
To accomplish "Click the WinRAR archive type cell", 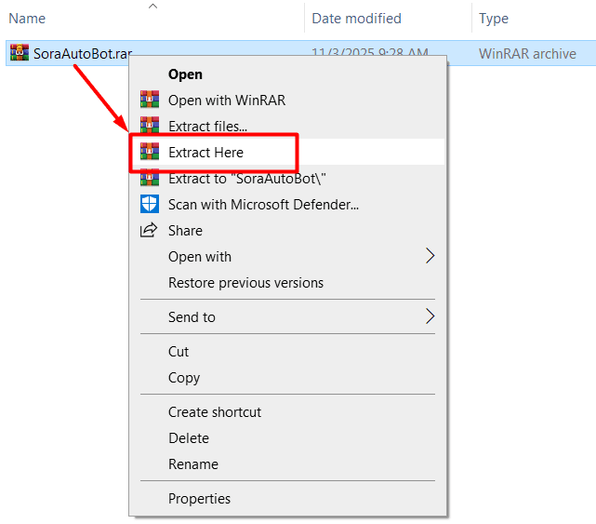I will tap(527, 54).
